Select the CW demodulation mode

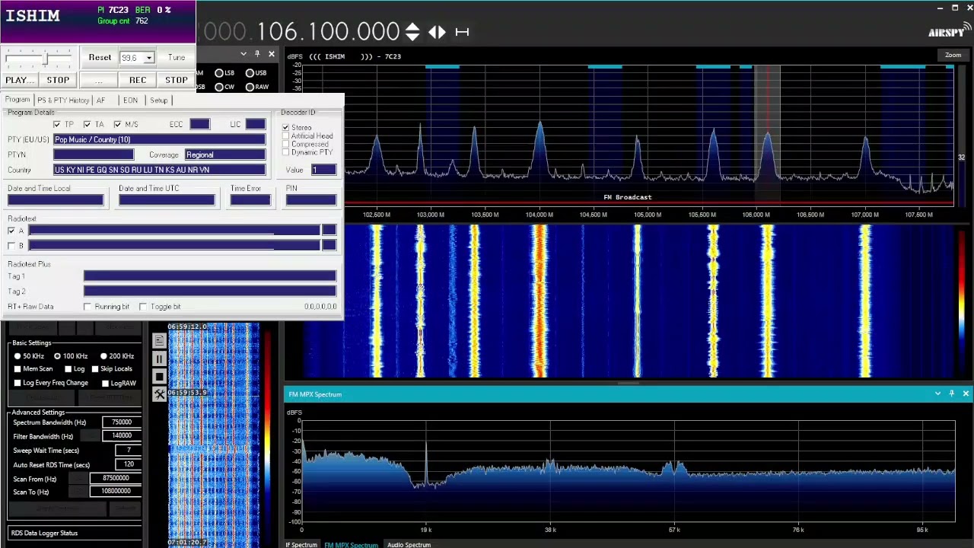tap(219, 87)
